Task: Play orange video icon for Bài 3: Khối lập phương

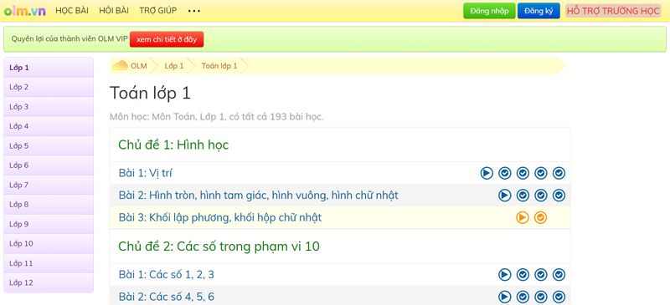Action: [522, 217]
